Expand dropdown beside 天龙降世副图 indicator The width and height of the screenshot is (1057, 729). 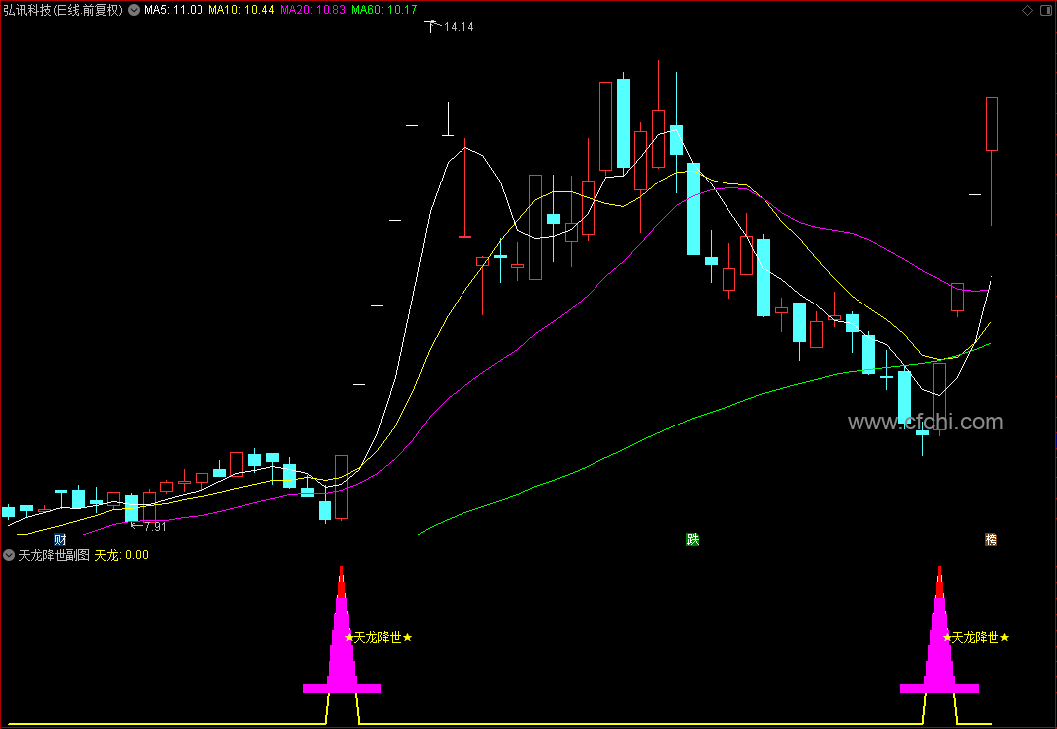pyautogui.click(x=9, y=555)
